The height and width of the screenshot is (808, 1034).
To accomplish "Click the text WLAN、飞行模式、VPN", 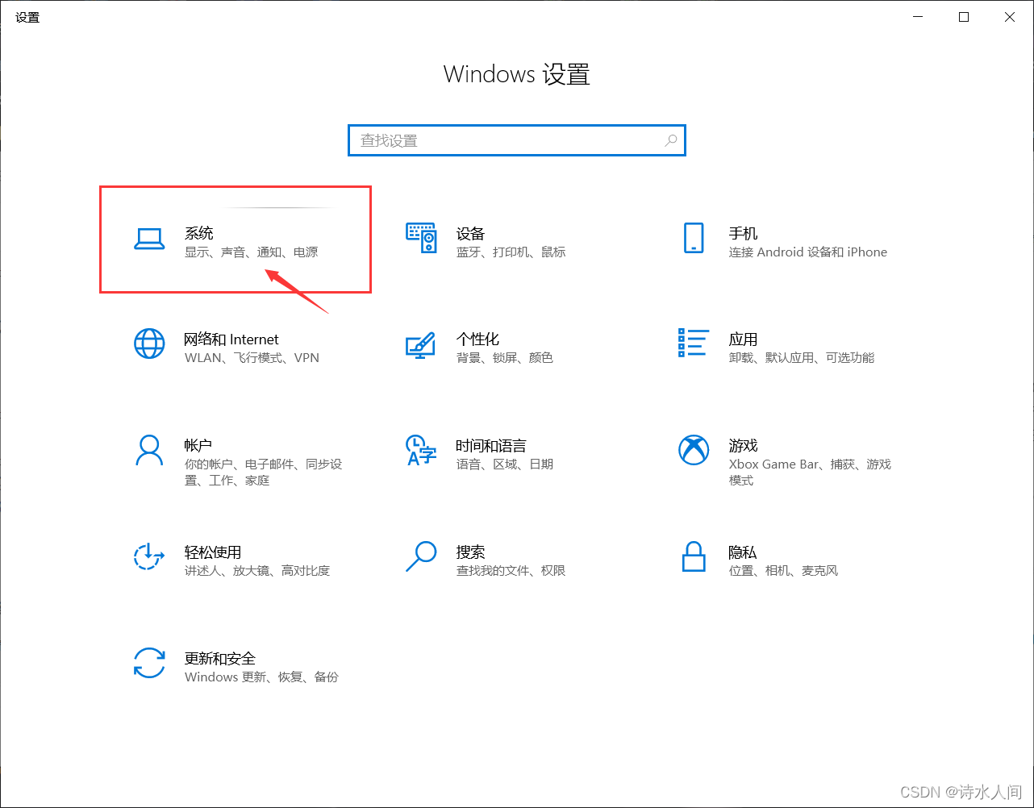I will pos(252,358).
